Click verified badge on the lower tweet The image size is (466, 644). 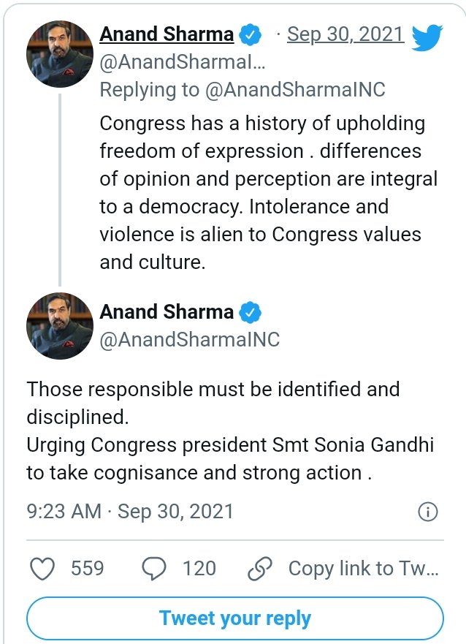[x=252, y=311]
